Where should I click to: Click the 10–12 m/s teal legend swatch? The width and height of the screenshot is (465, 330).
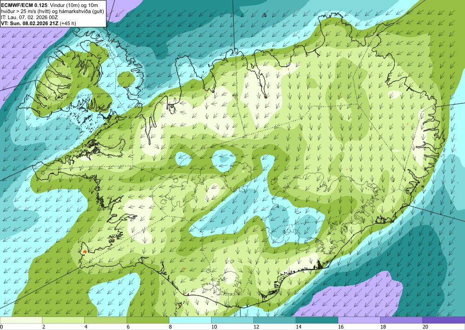click(x=232, y=320)
